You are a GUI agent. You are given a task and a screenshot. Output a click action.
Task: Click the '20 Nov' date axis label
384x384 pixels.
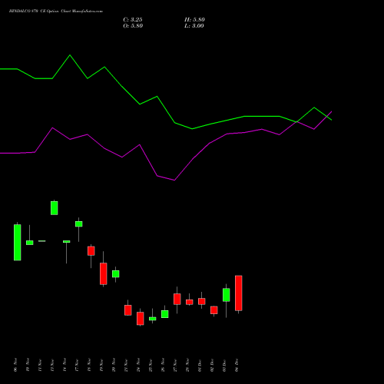click(114, 365)
